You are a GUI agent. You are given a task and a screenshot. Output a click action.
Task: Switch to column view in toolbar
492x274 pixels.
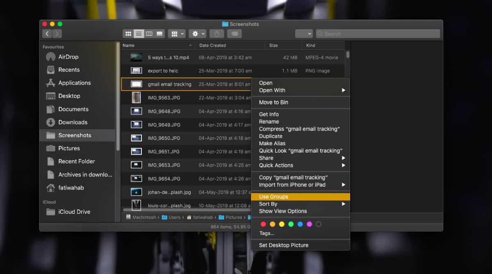[x=149, y=34]
